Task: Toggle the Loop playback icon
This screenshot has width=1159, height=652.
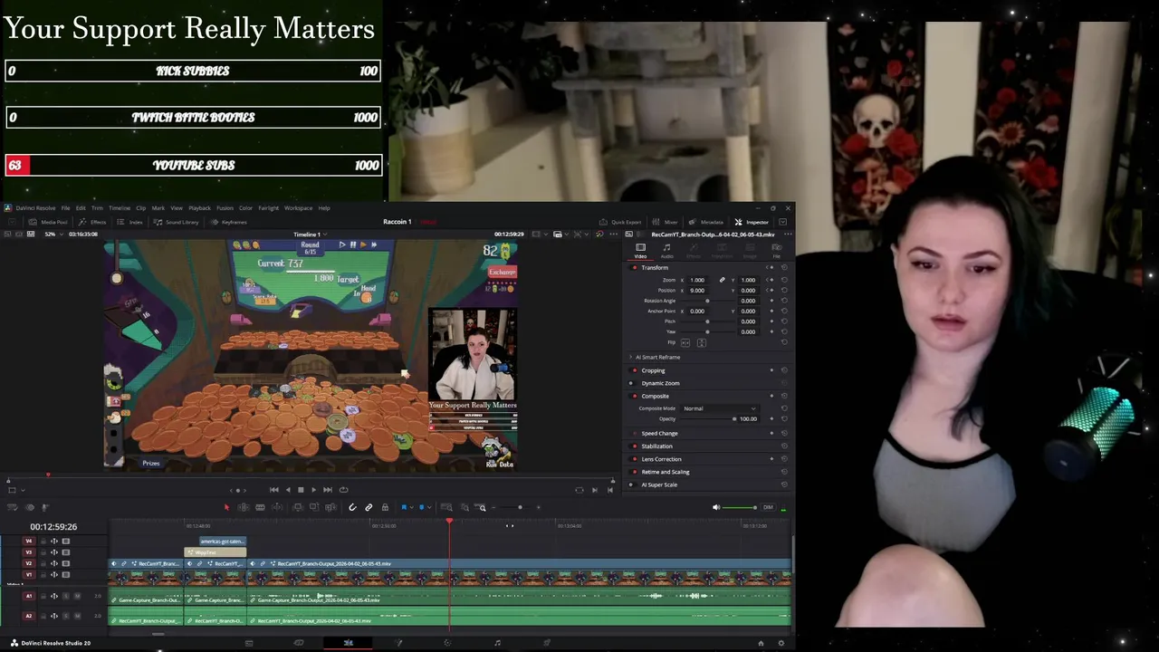Action: [x=343, y=490]
